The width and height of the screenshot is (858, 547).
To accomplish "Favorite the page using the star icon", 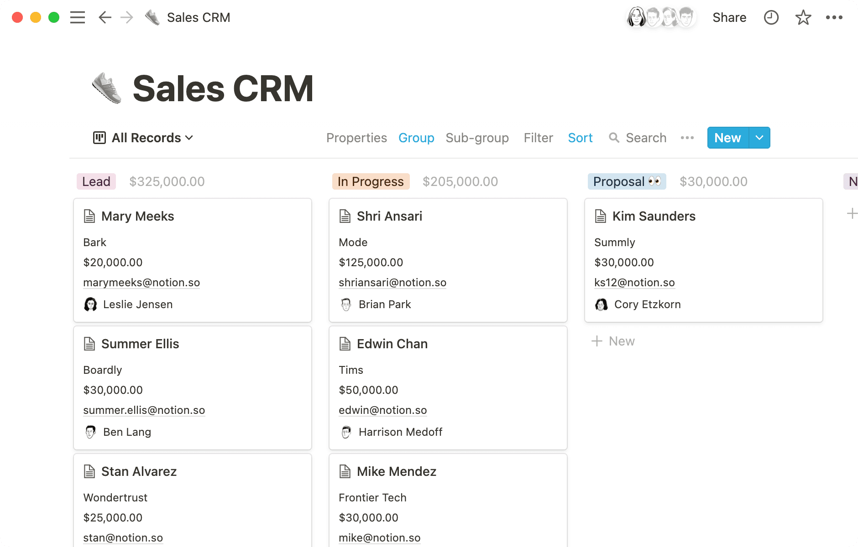I will 803,17.
